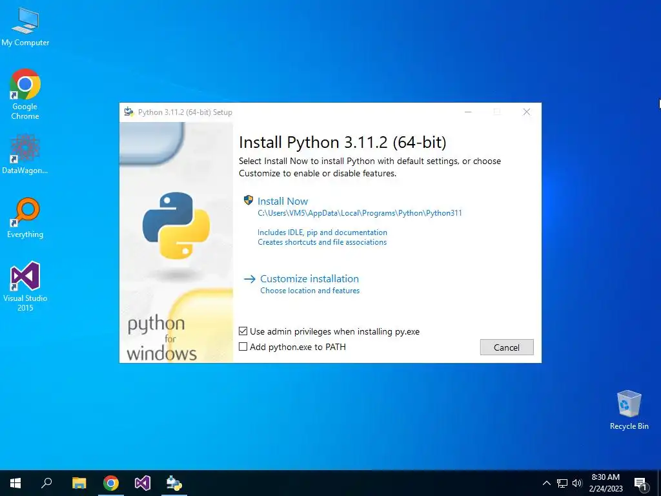661x496 pixels.
Task: Switch to Chrome in the taskbar
Action: tap(111, 483)
